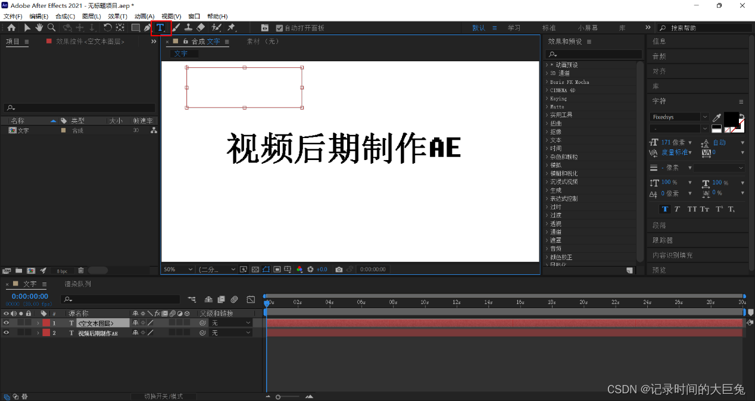Uncheck auto-open panels checkbox
Viewport: 755px width, 401px height.
(280, 28)
